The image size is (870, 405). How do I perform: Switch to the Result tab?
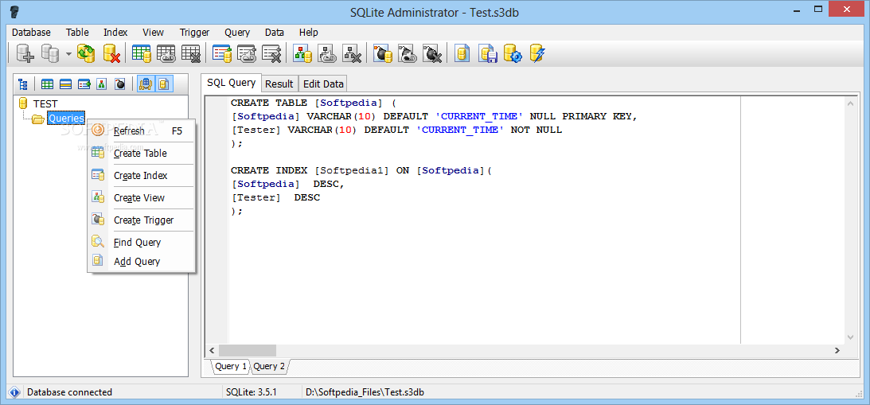coord(279,84)
